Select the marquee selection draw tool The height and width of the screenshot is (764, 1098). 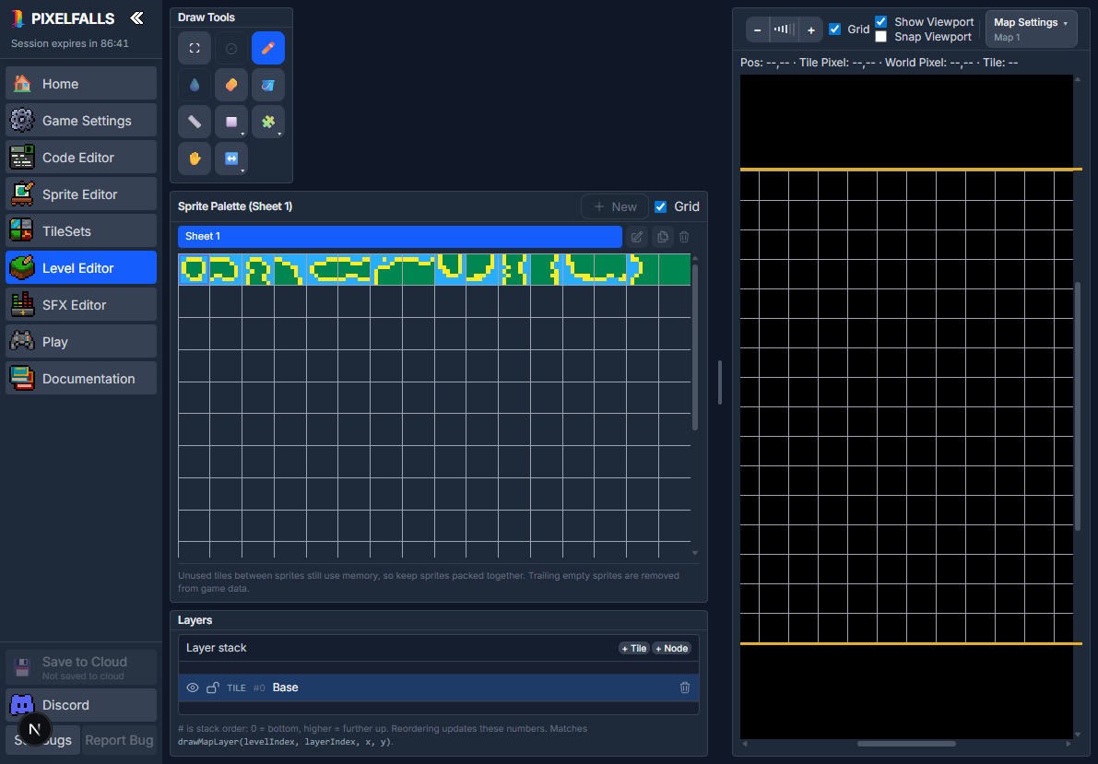click(x=195, y=48)
